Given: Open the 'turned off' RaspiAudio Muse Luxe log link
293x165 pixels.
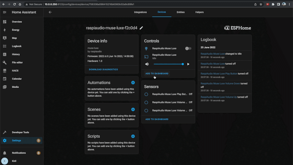Looking at the screenshot, I should click(213, 64).
